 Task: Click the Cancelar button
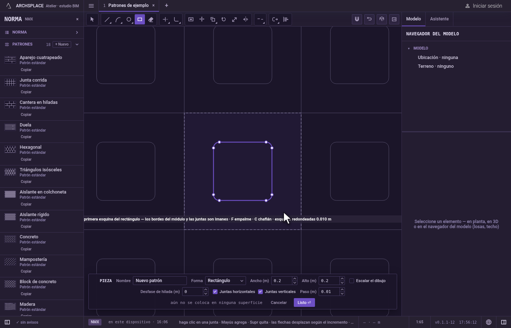[279, 302]
